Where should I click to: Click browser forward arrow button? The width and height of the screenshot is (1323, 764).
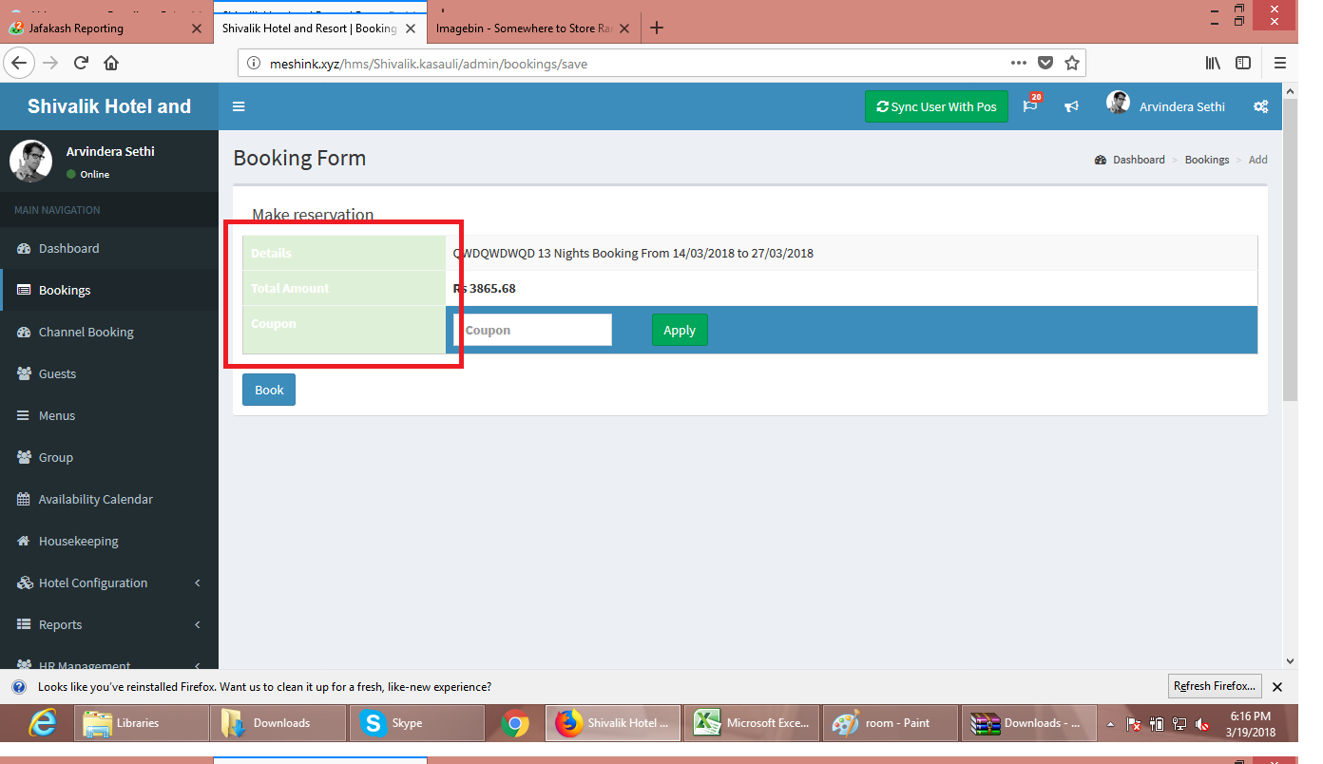click(50, 64)
